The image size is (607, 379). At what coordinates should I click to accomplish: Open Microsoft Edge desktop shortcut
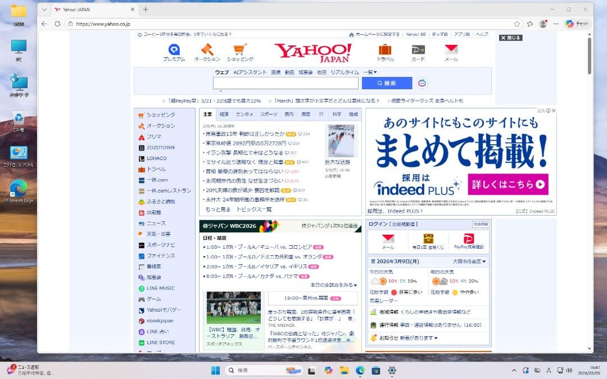(x=19, y=191)
